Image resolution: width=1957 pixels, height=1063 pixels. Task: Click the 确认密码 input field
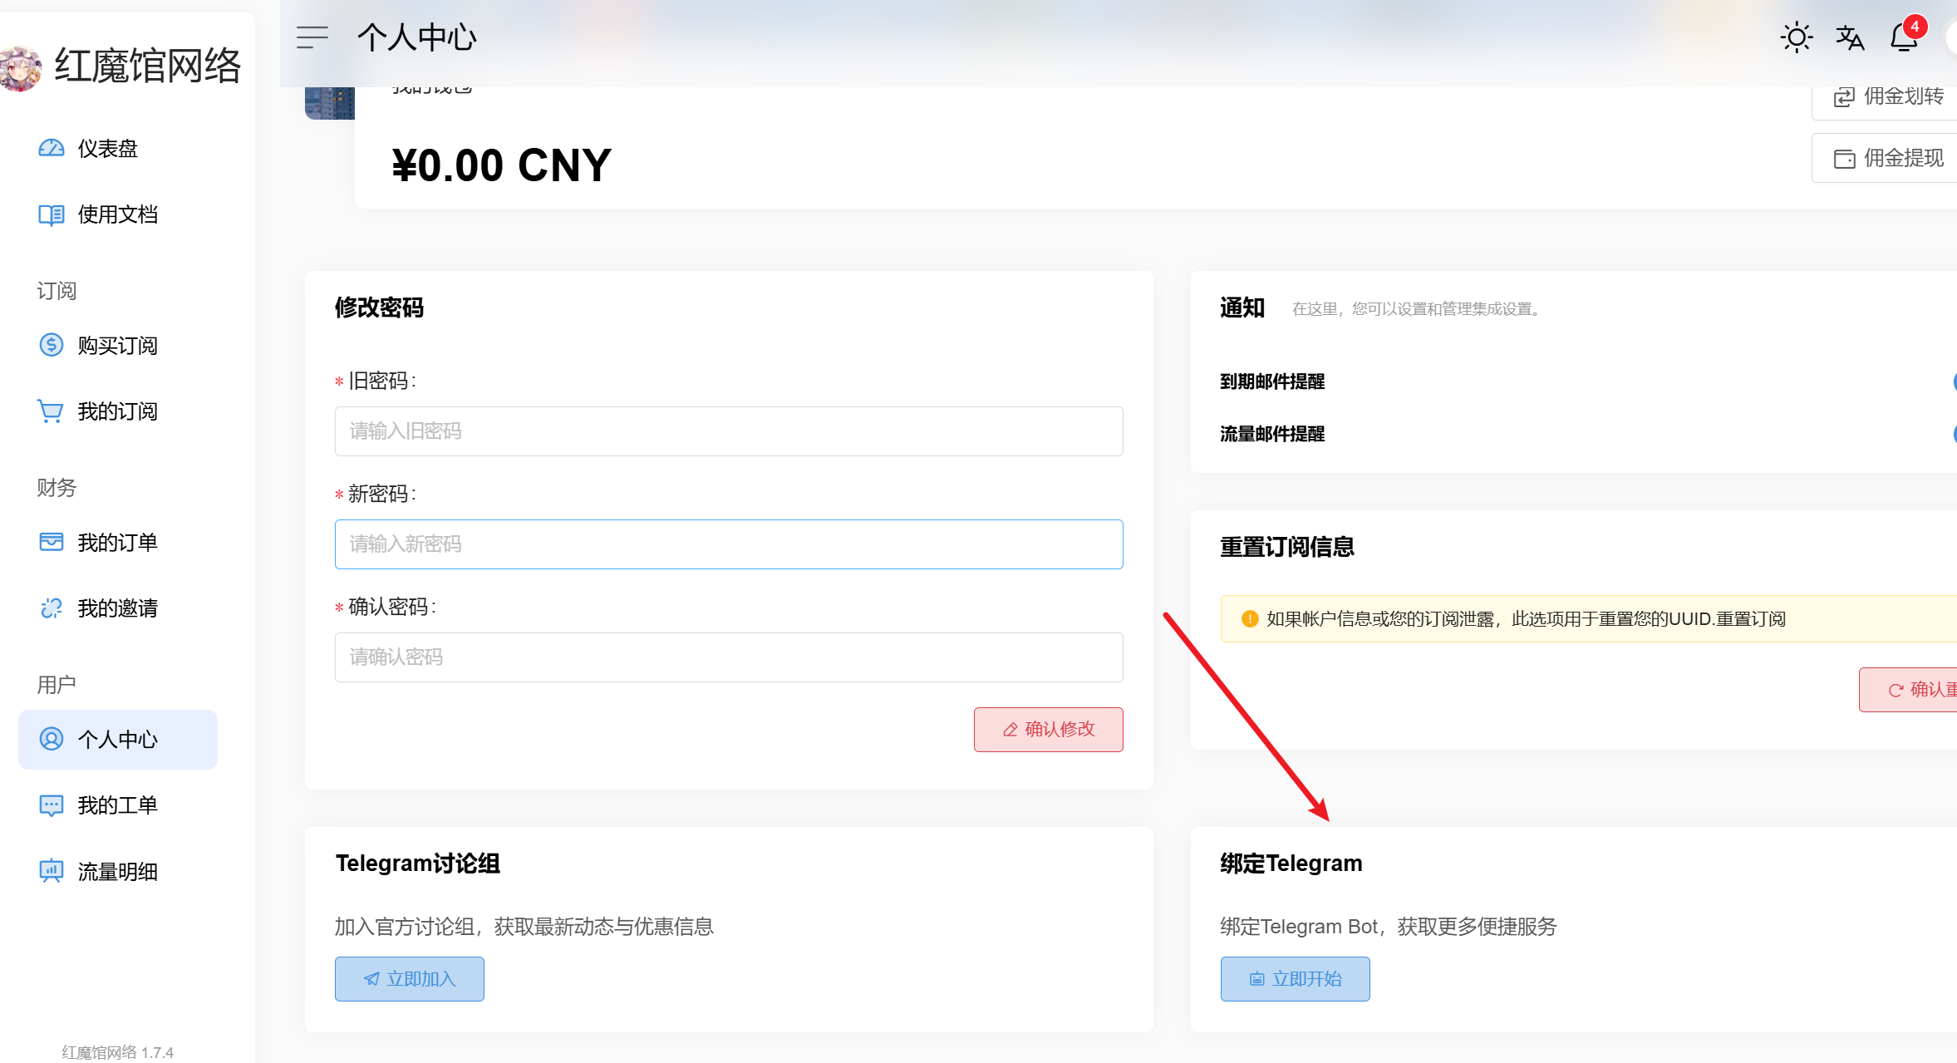(729, 657)
